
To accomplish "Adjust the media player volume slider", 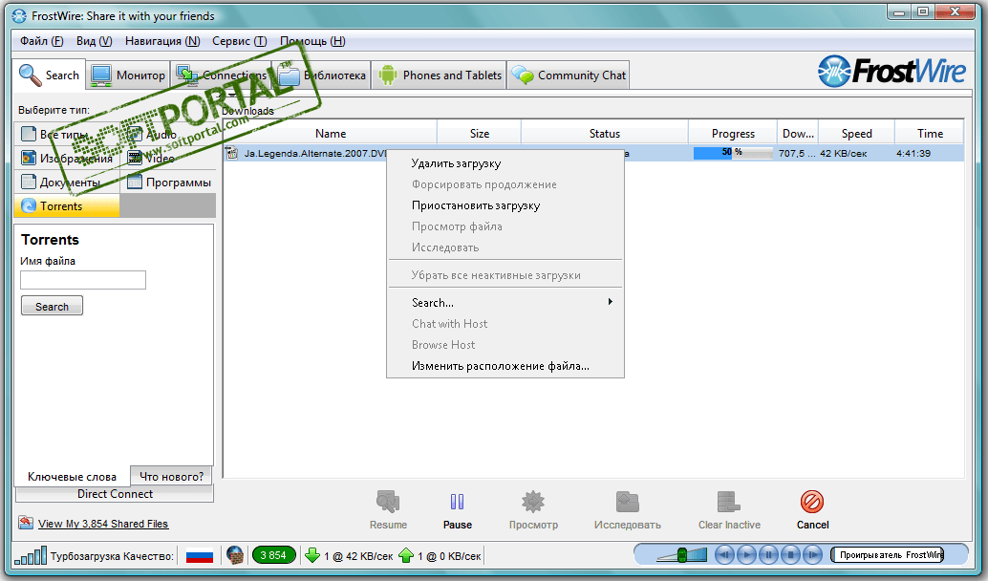I will 682,554.
